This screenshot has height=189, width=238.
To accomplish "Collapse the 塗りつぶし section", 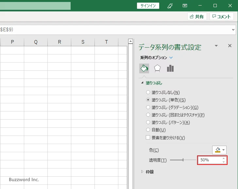I will click(x=142, y=83).
